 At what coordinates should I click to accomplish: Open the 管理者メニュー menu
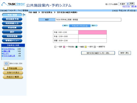[12, 41]
